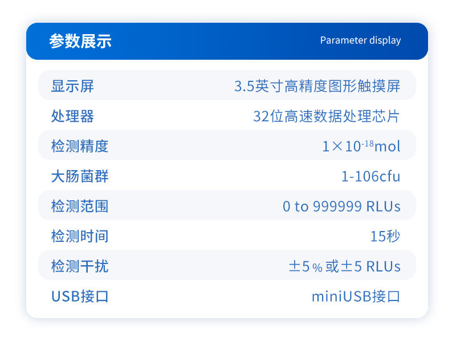Click the detection precision value ending in mol

(x=361, y=146)
